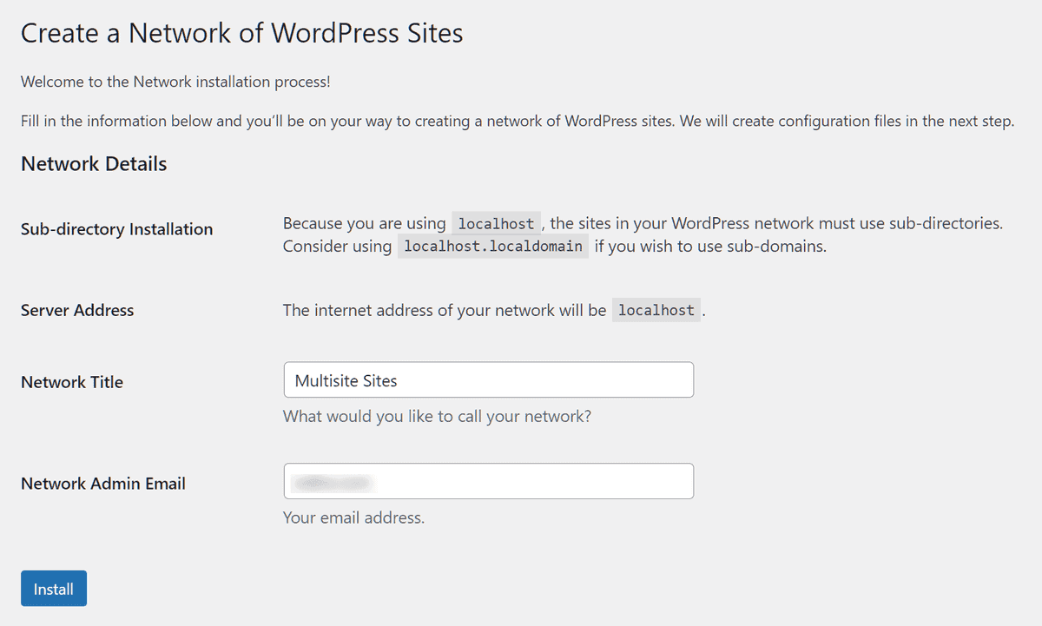Viewport: 1042px width, 626px height.
Task: Click the localhost.localdomain code snippet
Action: tap(492, 246)
